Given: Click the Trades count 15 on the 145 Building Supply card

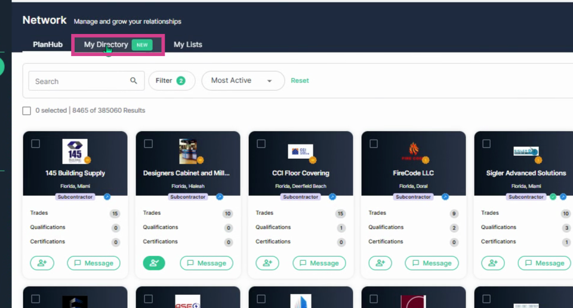Looking at the screenshot, I should coord(115,214).
